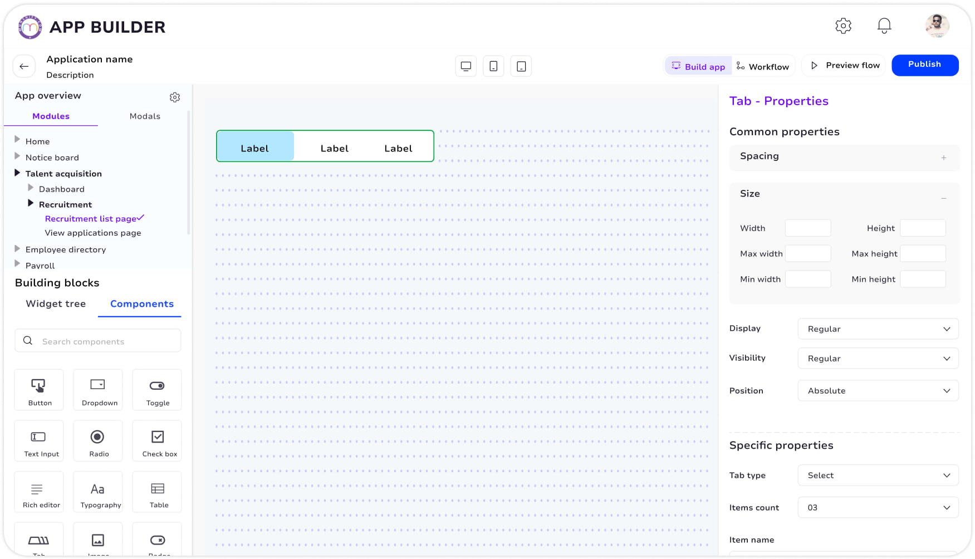Click the Height input field
This screenshot has width=975, height=559.
tap(923, 228)
